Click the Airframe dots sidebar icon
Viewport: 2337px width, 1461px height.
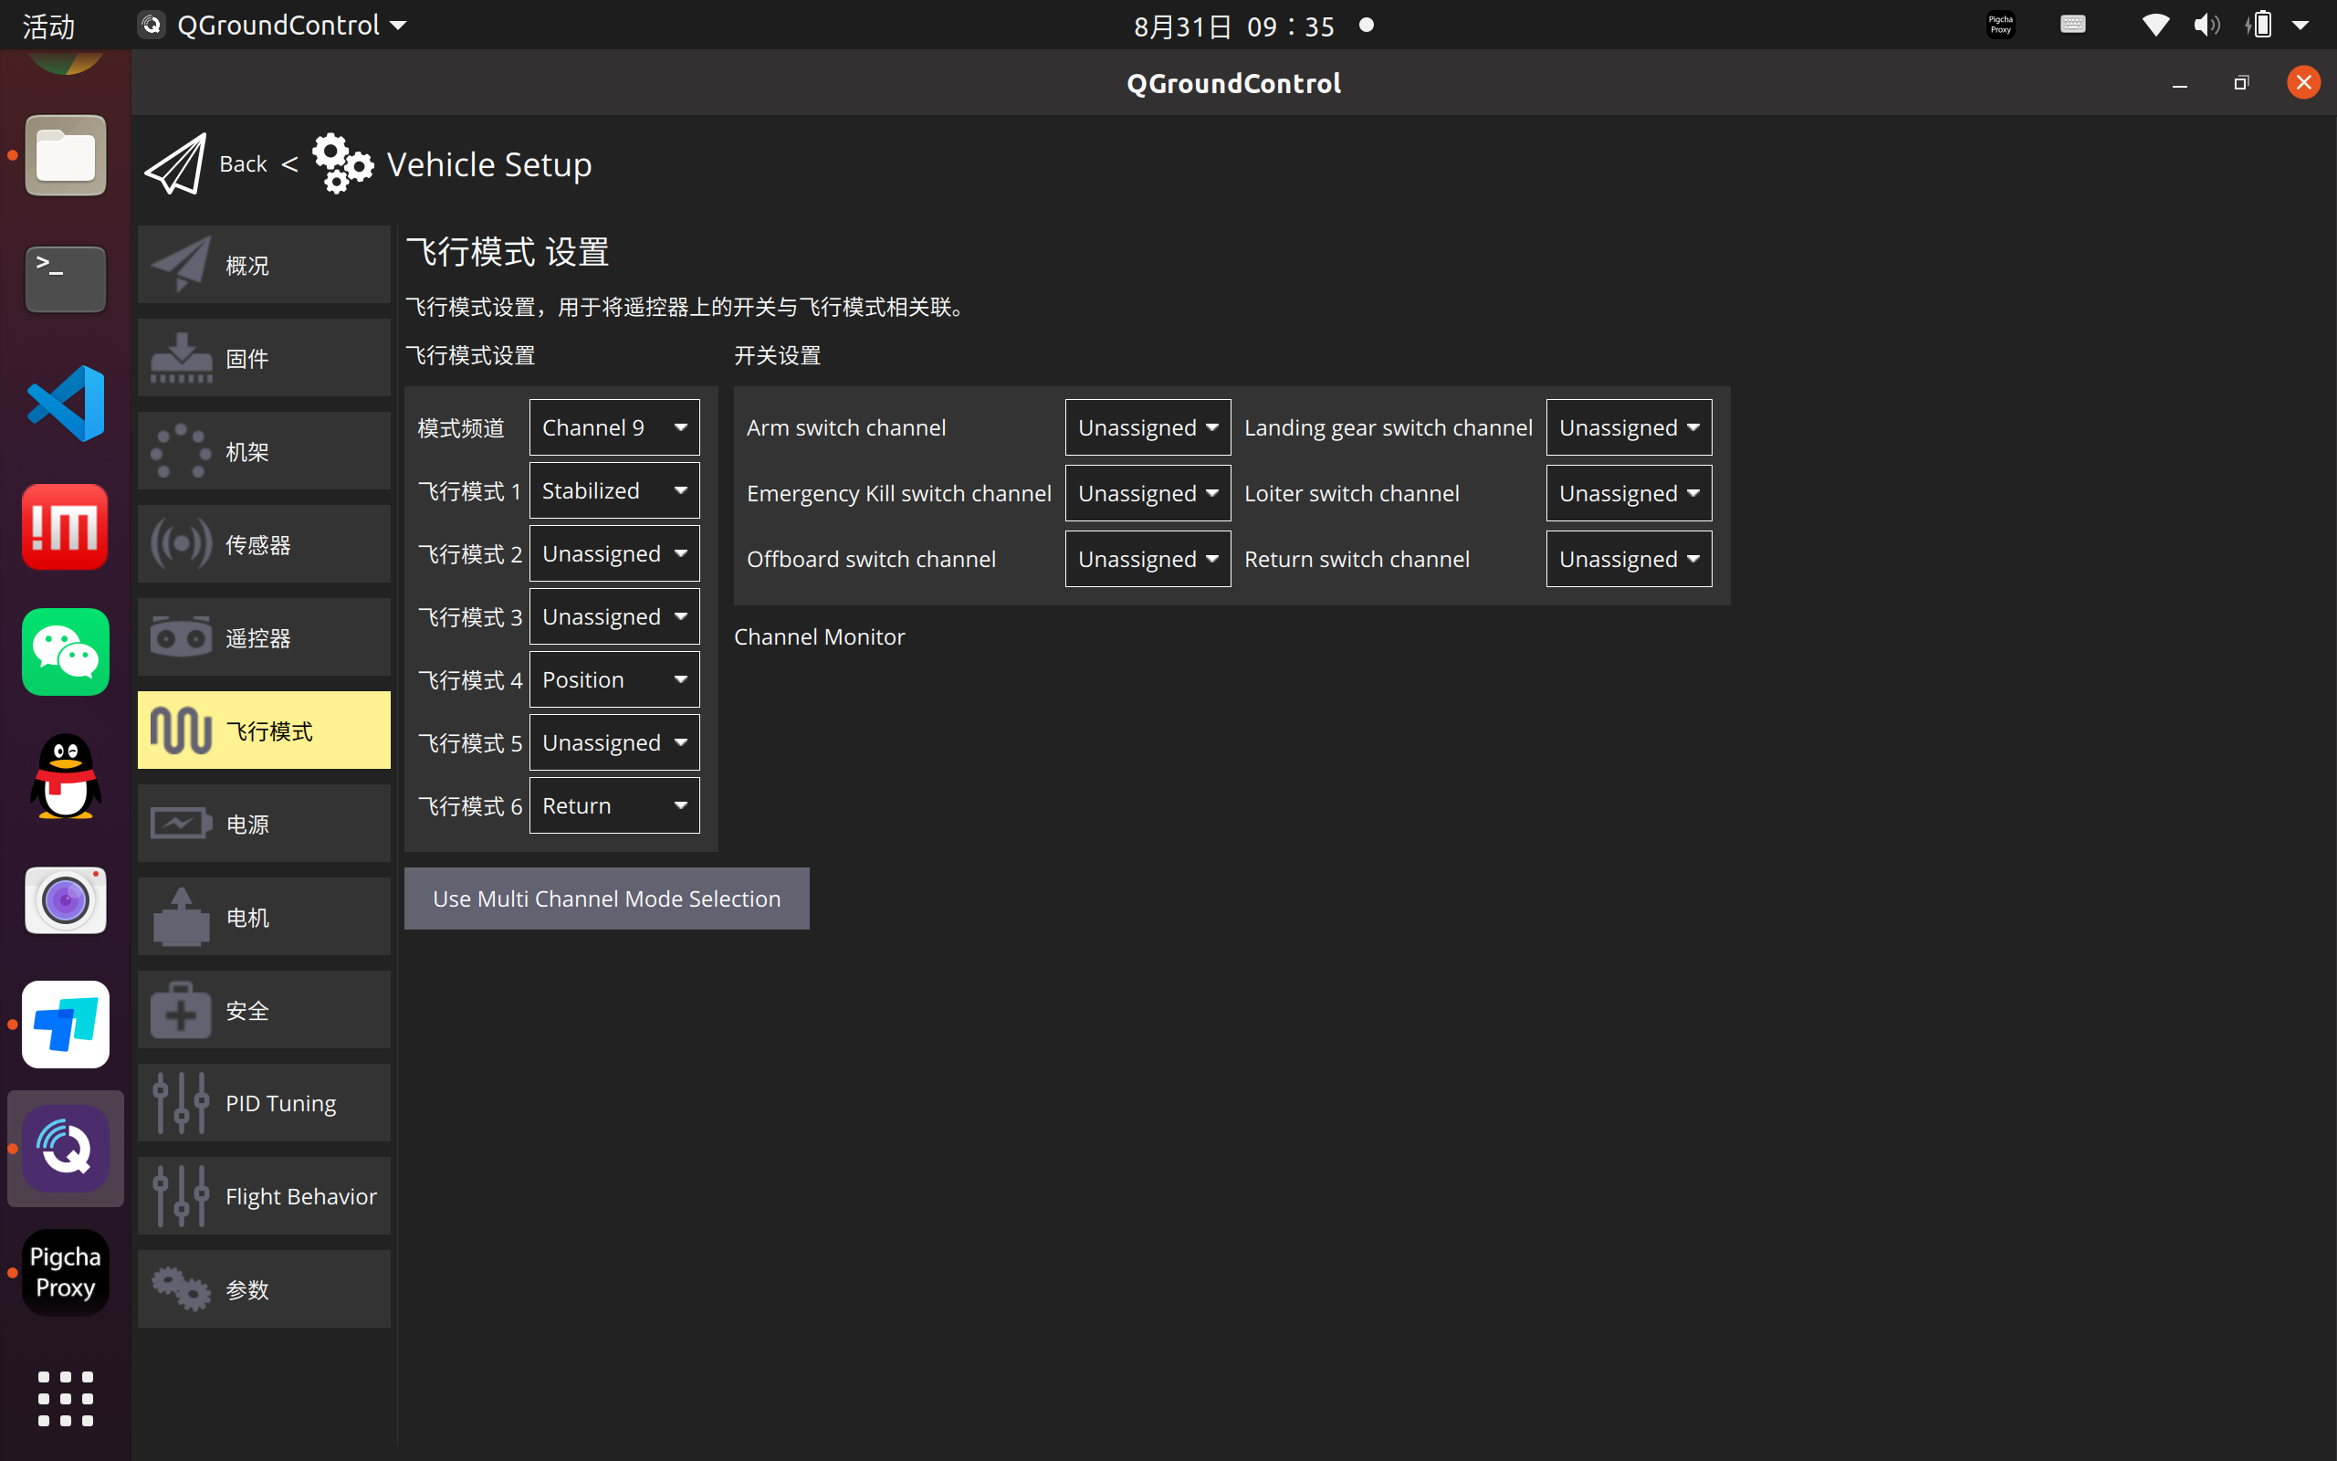click(x=181, y=451)
